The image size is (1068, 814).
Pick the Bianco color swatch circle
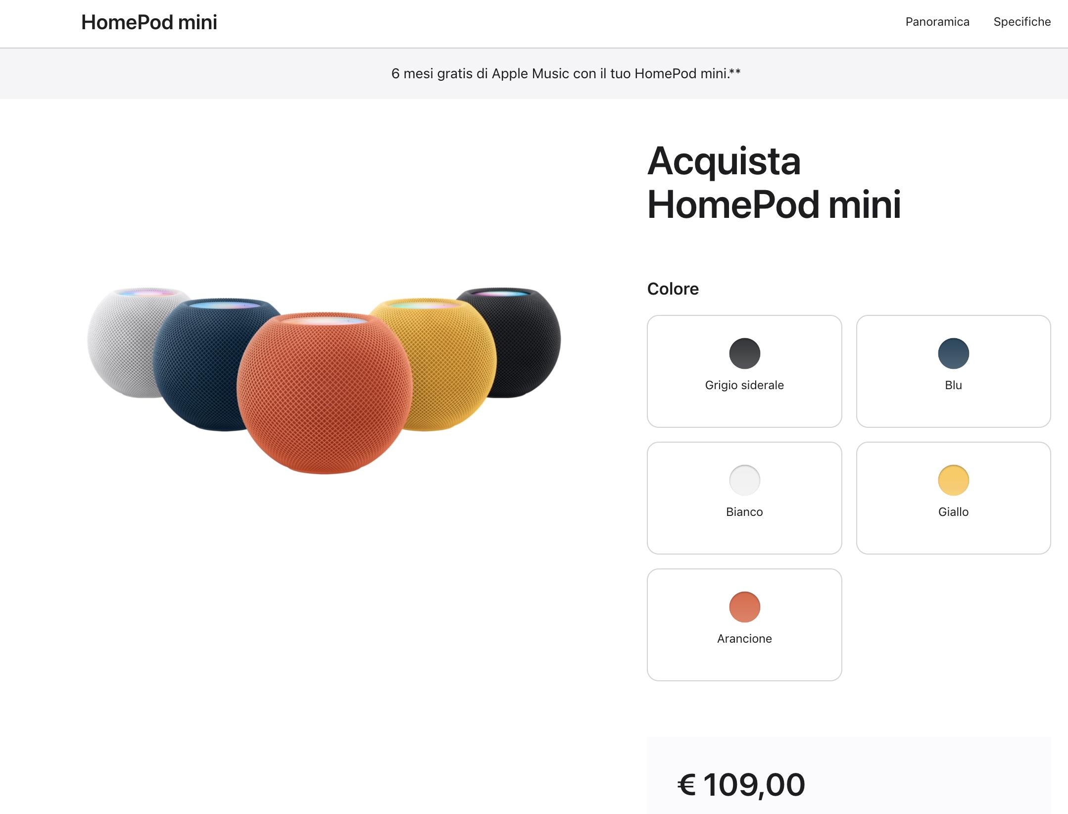[744, 480]
